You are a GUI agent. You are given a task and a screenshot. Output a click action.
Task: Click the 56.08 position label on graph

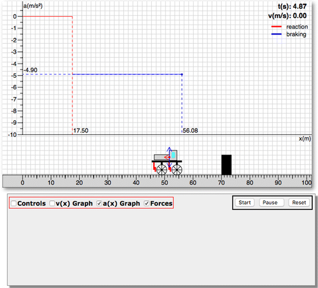pos(190,131)
